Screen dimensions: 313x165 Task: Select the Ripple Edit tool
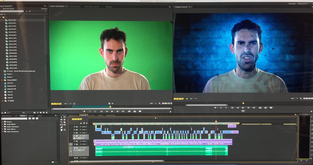click(61, 120)
